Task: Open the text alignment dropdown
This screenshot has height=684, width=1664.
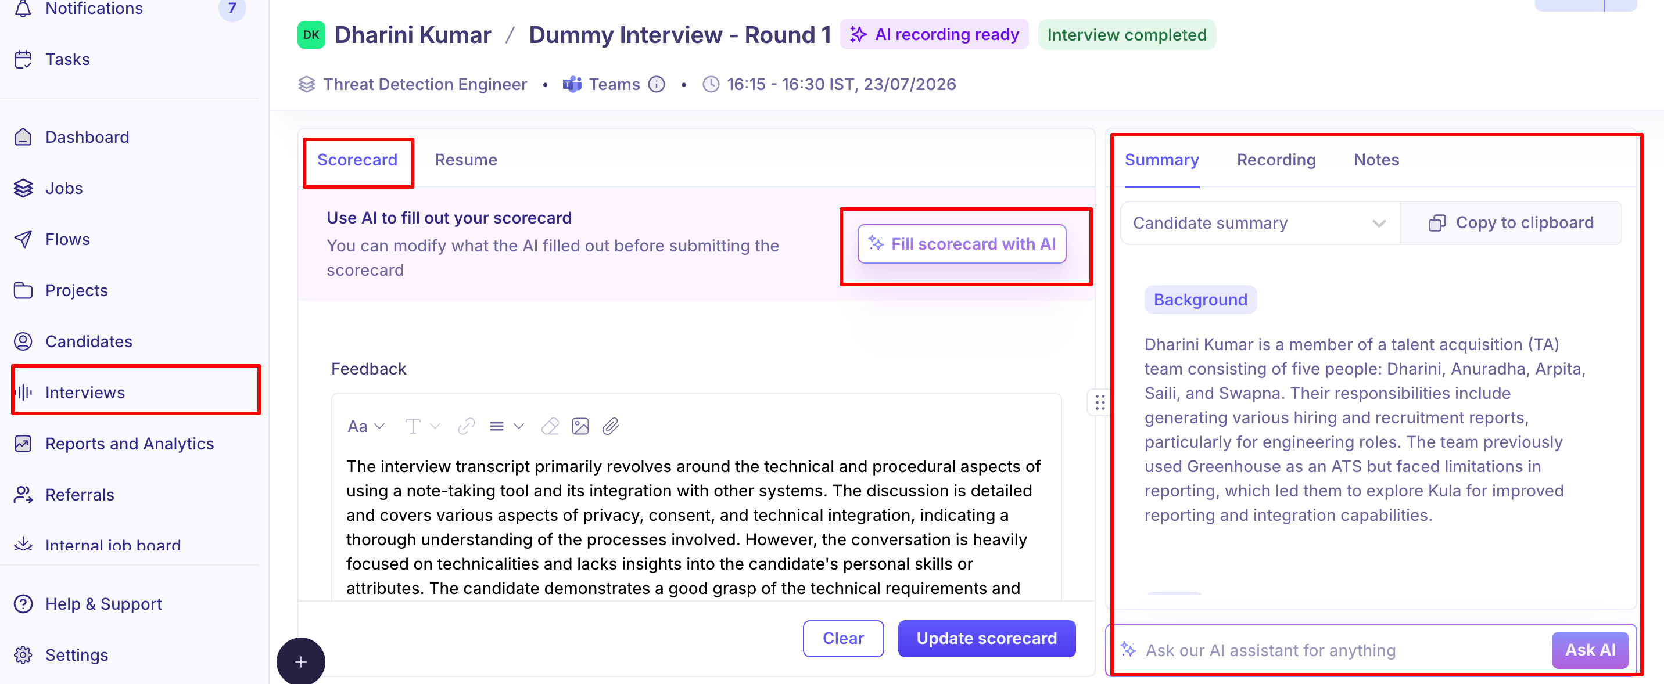Action: tap(507, 426)
